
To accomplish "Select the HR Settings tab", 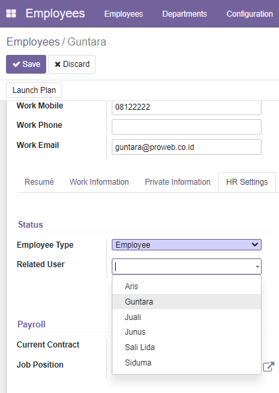I will click(247, 182).
